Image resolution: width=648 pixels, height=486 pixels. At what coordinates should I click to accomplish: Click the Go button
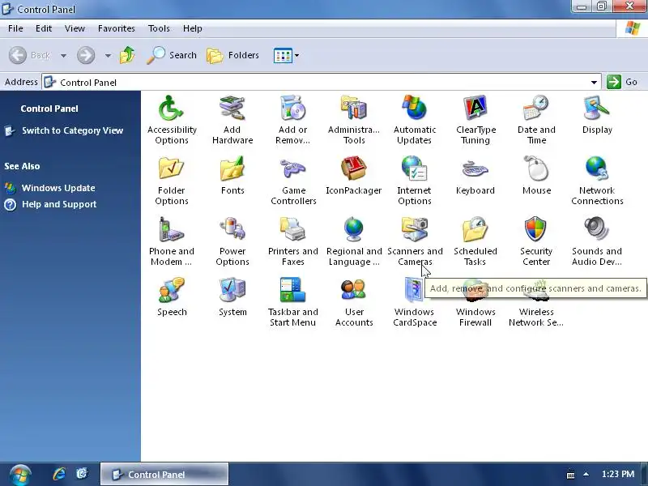[622, 82]
